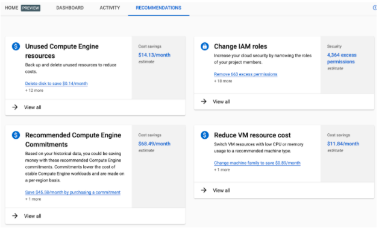
Task: Switch to the Dashboard tab
Action: [70, 8]
